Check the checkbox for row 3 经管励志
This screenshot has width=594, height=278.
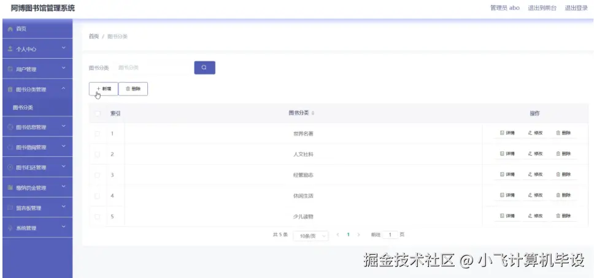[98, 175]
